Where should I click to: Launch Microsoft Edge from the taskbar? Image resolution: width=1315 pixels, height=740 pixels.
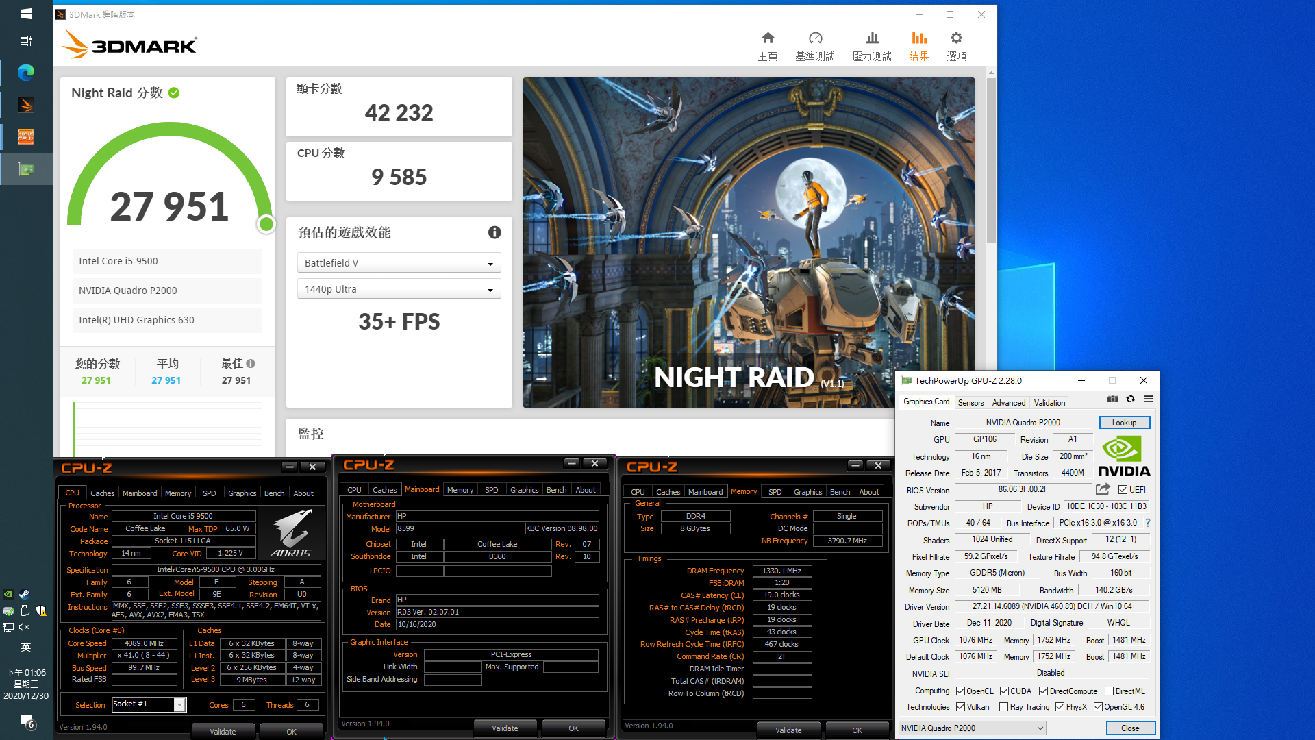pyautogui.click(x=26, y=73)
